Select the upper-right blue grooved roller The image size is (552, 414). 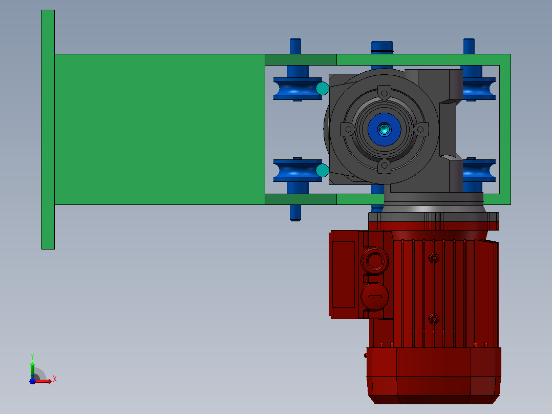[x=479, y=89]
